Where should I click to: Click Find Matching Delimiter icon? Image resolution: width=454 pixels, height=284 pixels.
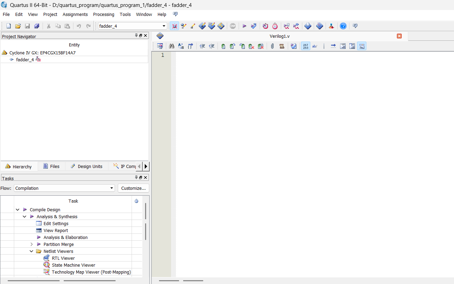point(190,46)
